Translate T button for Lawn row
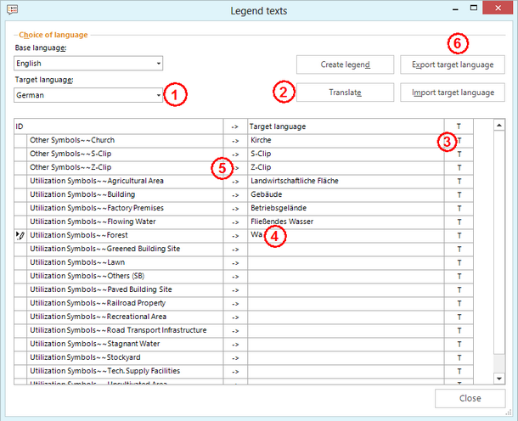 coord(459,263)
